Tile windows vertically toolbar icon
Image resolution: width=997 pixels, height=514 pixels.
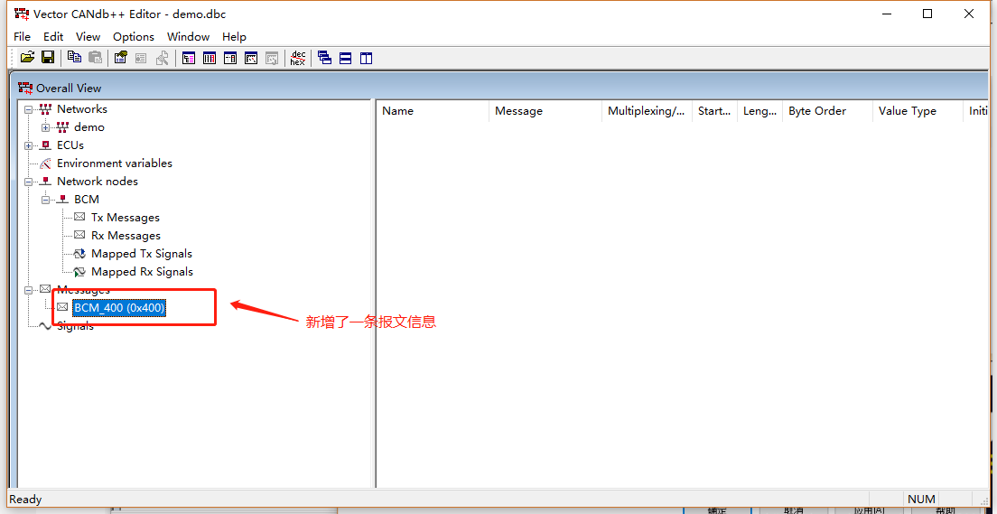(366, 59)
